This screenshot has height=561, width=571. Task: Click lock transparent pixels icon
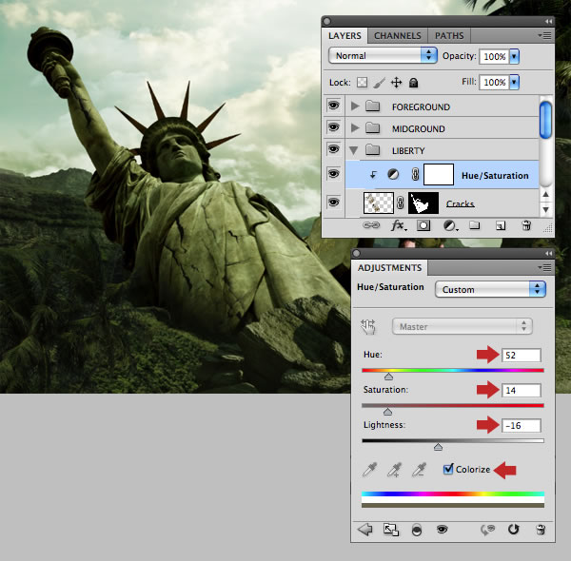click(x=362, y=82)
